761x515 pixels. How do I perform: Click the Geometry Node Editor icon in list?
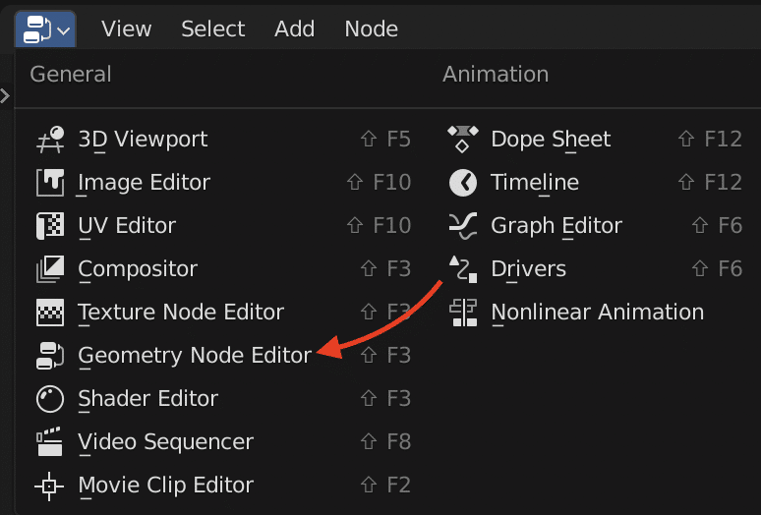click(x=50, y=356)
